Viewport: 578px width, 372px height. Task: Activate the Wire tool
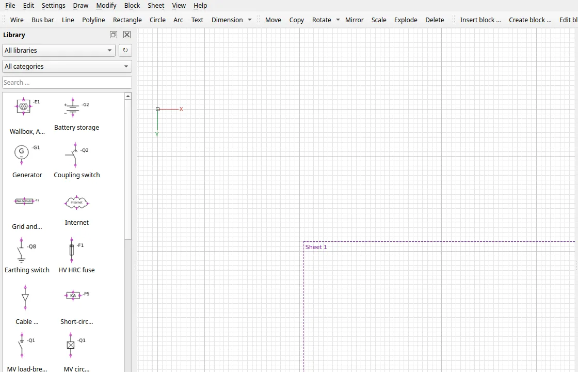tap(17, 20)
